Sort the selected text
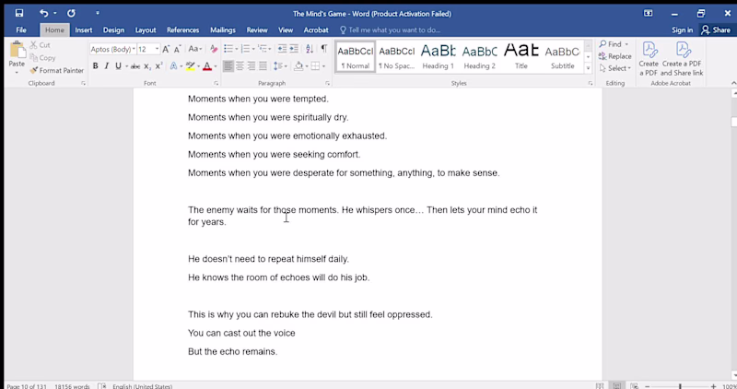This screenshot has width=737, height=389. pyautogui.click(x=310, y=49)
